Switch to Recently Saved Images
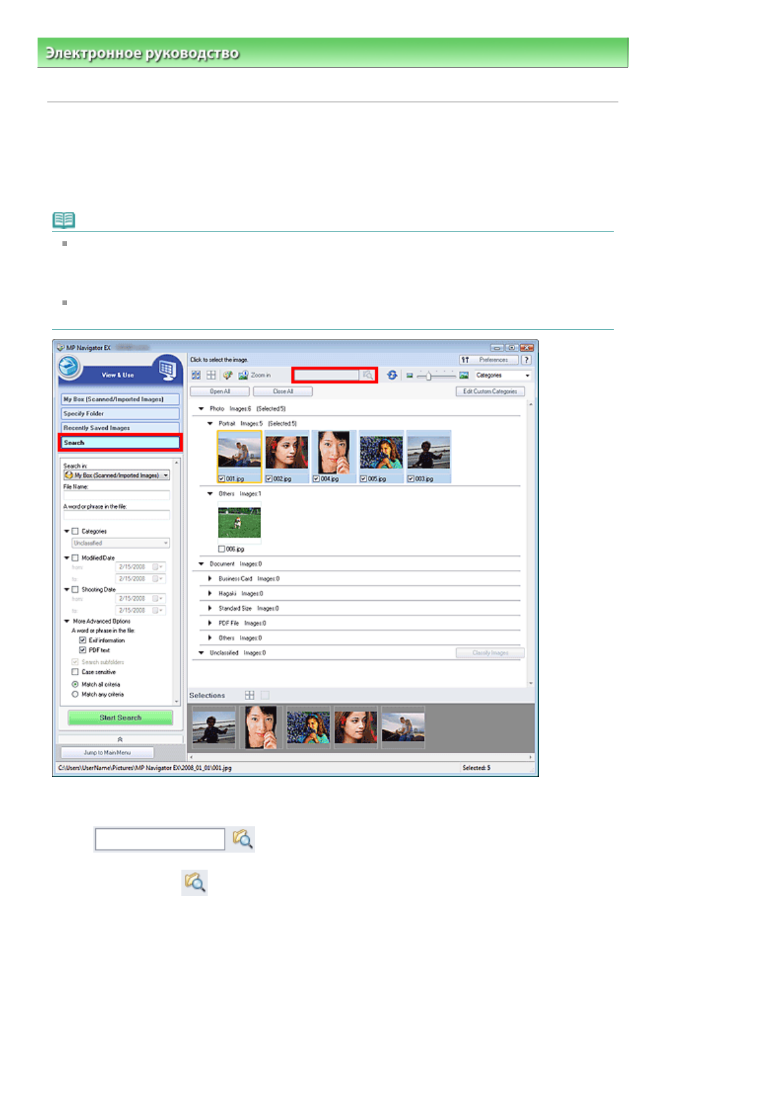Viewport: 782px width, 1107px height. point(120,428)
